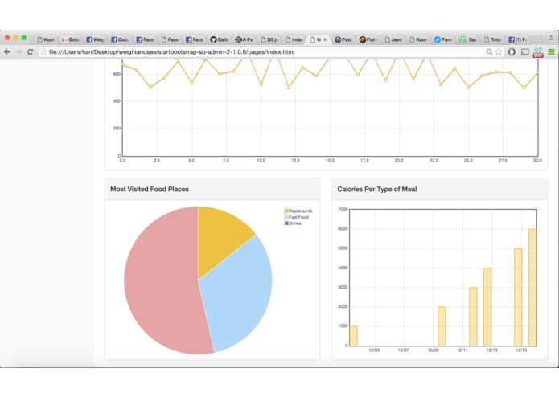Click the yellow Restaurants legend swatch
The height and width of the screenshot is (397, 559).
coord(286,211)
